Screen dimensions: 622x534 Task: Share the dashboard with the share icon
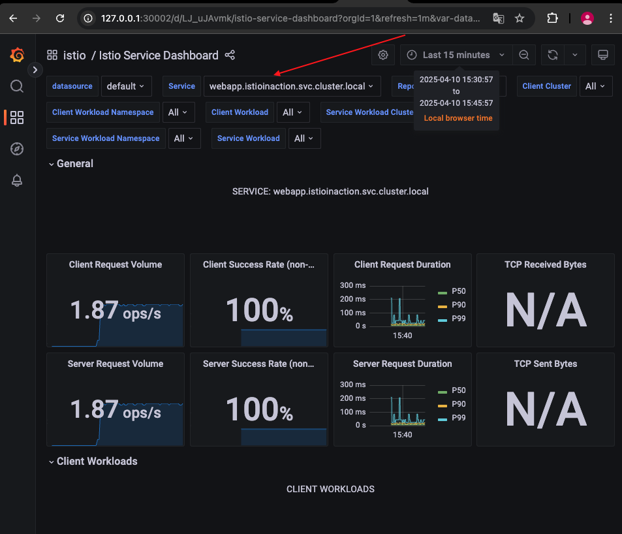coord(230,55)
